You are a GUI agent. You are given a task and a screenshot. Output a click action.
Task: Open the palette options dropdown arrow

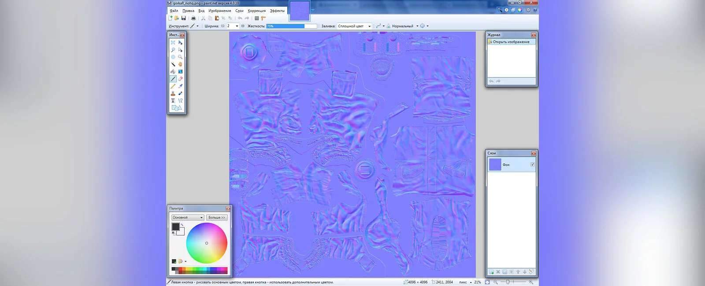(186, 261)
